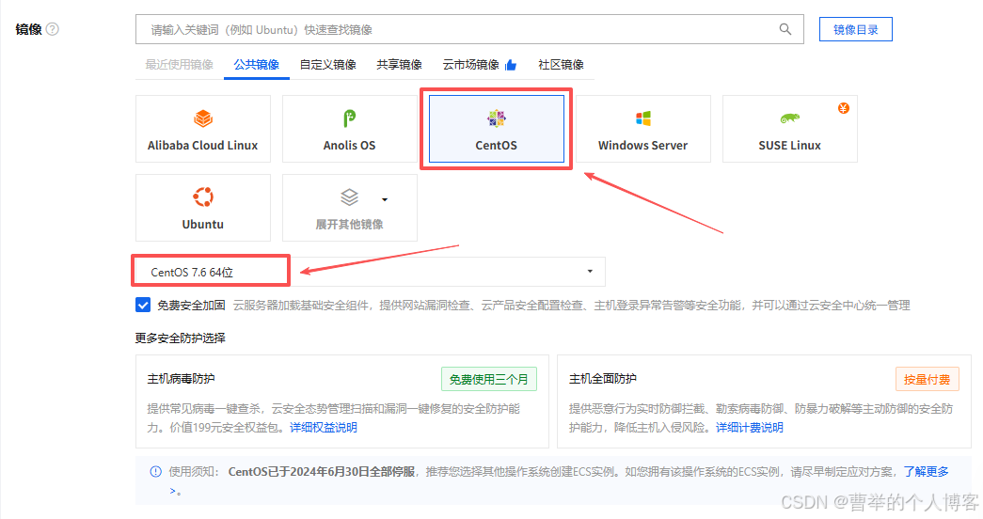Click the 主机病毒防护 title
This screenshot has width=983, height=519.
[182, 379]
